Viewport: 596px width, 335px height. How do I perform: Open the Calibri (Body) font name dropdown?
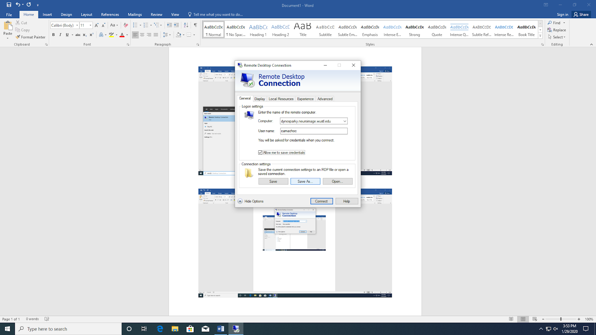tap(77, 25)
